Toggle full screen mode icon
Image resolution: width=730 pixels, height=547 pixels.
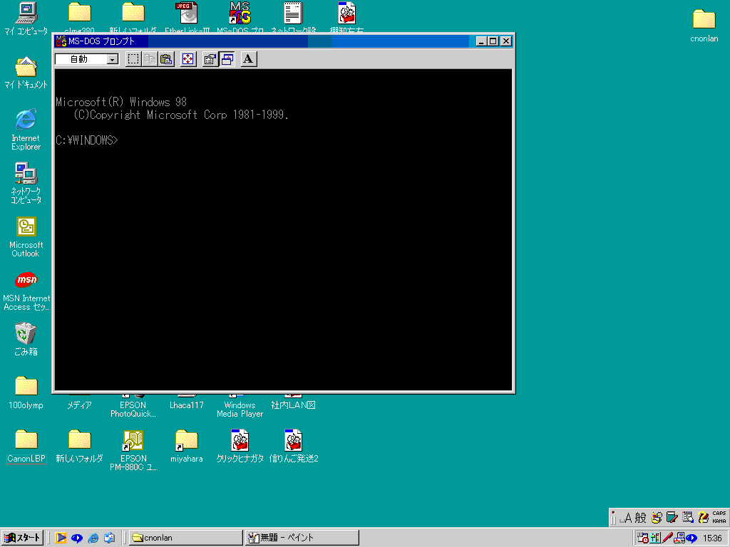pos(188,59)
